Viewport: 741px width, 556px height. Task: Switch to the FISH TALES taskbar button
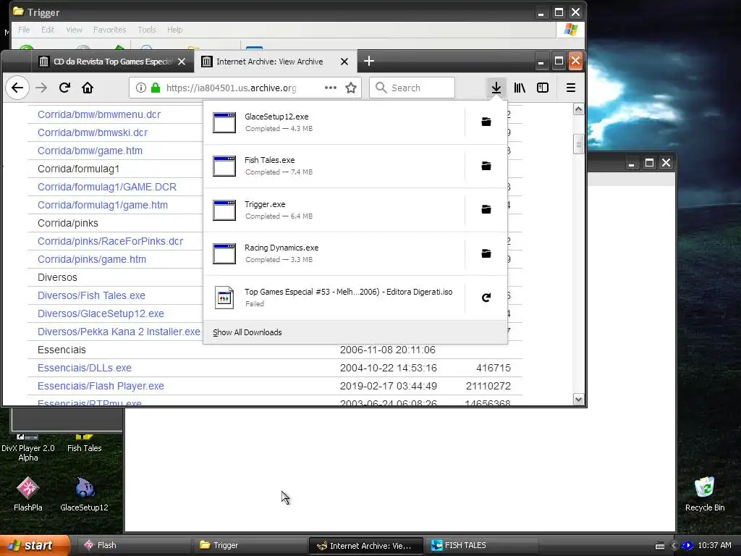tap(480, 545)
